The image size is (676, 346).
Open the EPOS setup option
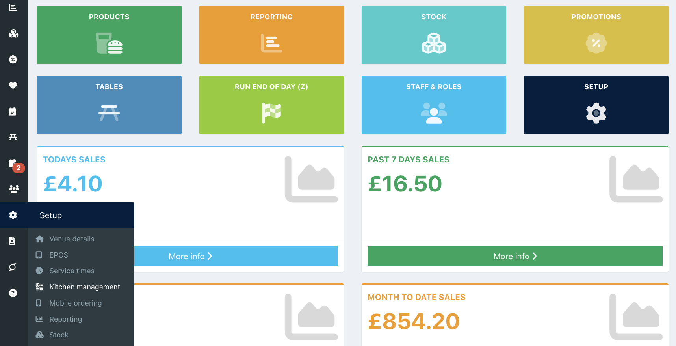coord(59,255)
